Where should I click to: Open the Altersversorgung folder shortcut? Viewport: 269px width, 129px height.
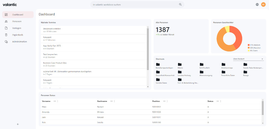click(x=201, y=72)
